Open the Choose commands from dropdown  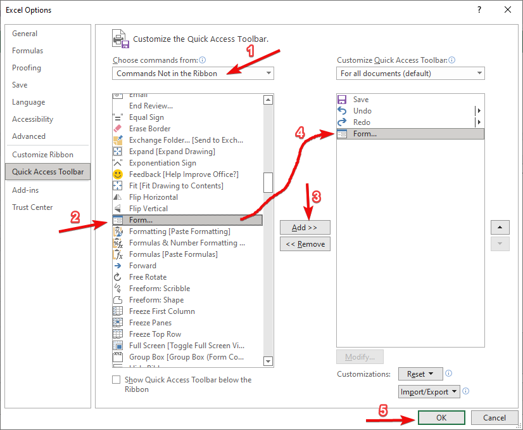pyautogui.click(x=193, y=73)
